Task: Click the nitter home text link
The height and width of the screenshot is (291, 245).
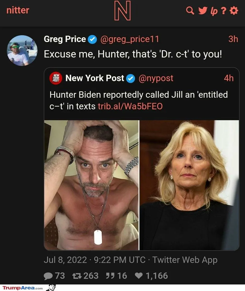Action: 18,10
